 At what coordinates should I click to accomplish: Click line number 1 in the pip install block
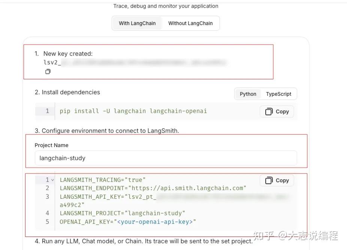(47, 111)
